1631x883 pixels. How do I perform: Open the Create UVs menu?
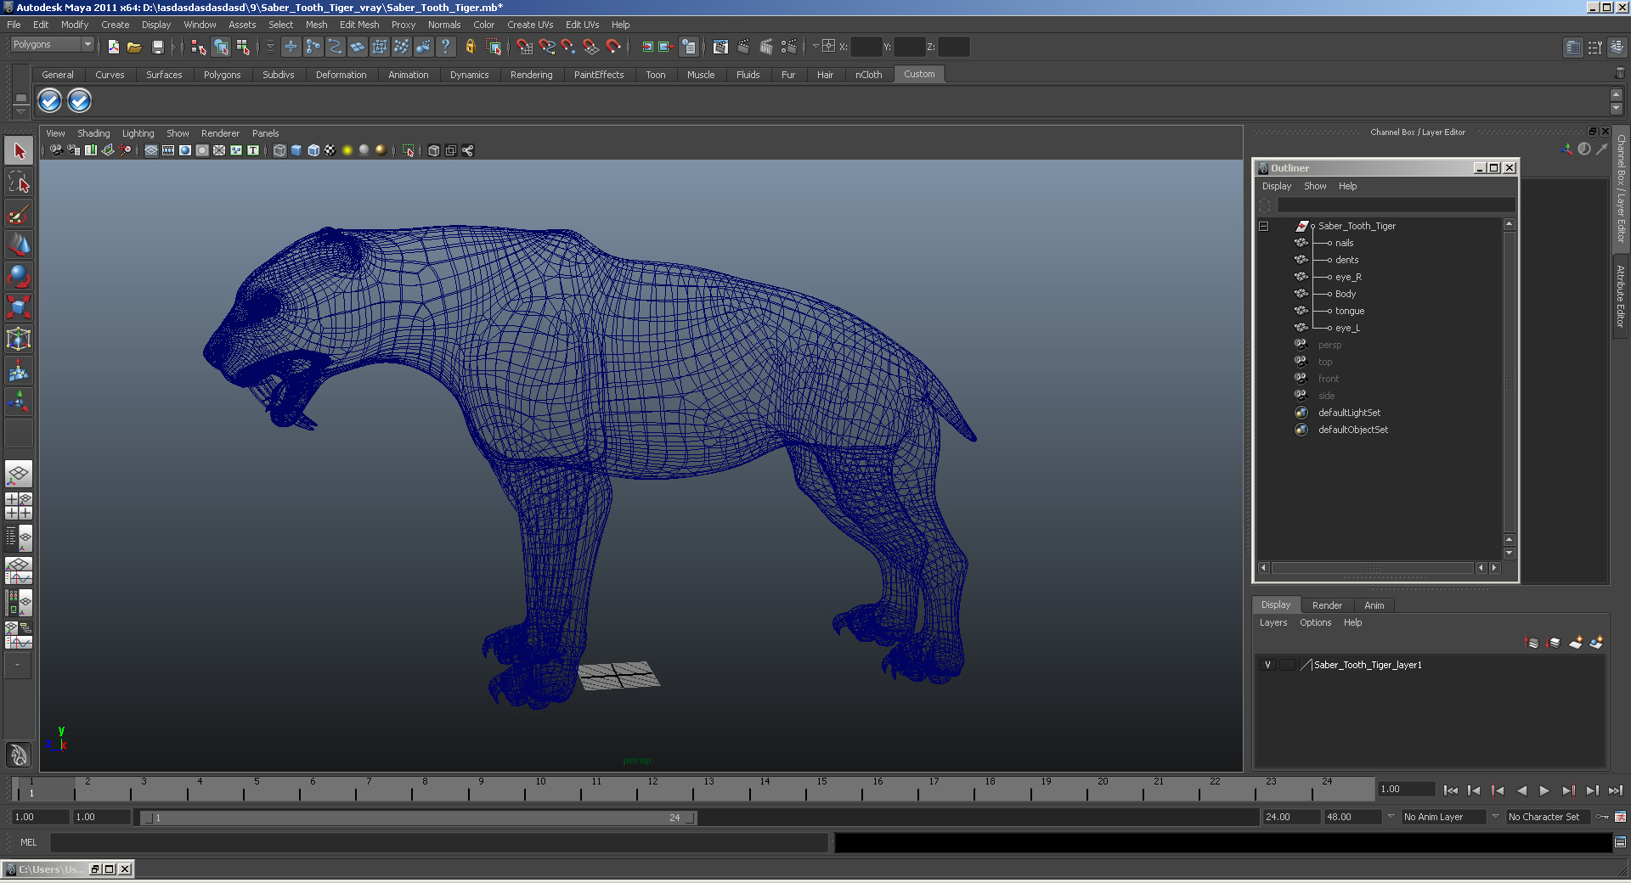click(530, 25)
